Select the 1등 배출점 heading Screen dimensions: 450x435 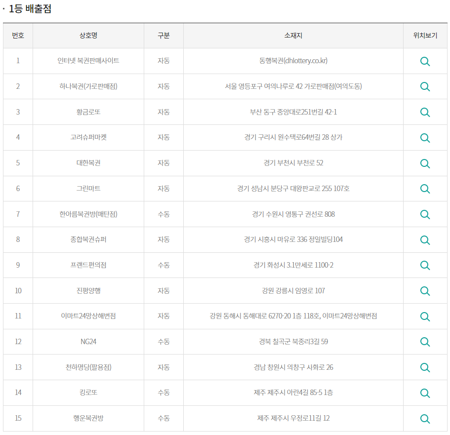tap(30, 8)
